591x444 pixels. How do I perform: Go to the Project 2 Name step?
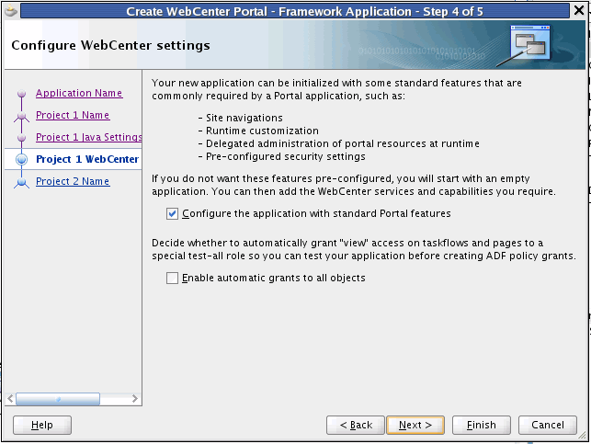pos(73,181)
